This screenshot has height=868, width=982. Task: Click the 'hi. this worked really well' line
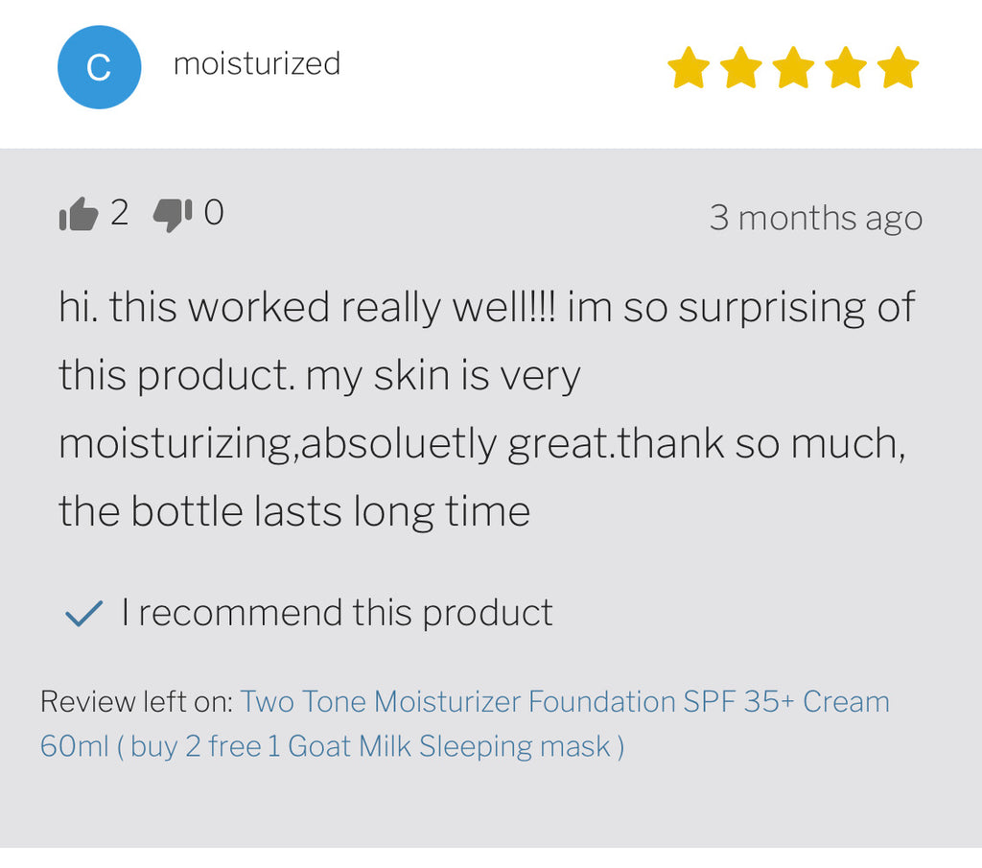[x=307, y=308]
